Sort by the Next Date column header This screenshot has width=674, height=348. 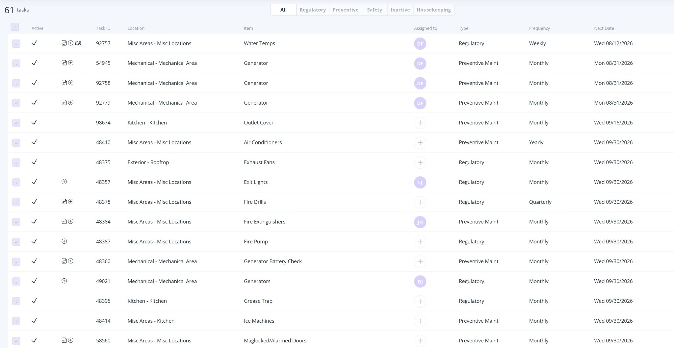tap(604, 28)
